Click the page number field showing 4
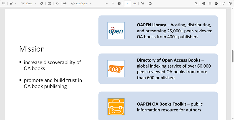This screenshot has height=120, width=234. point(127,3)
